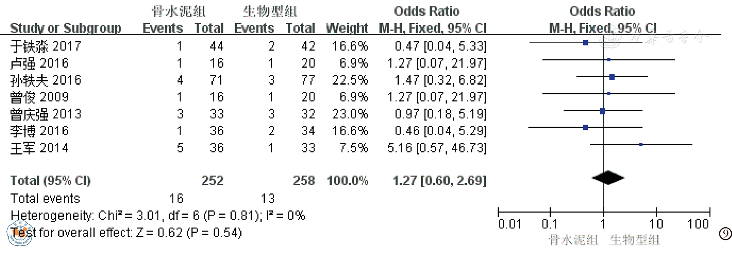Screen dimensions: 732x254
Task: Click the black diamond pooled-effect marker
Action: (x=608, y=178)
